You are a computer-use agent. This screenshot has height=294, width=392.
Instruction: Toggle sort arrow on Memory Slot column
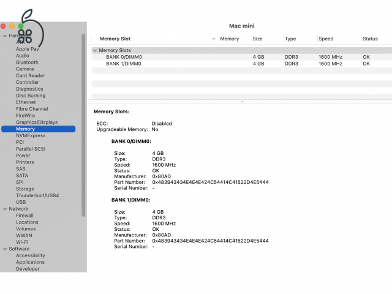214,39
